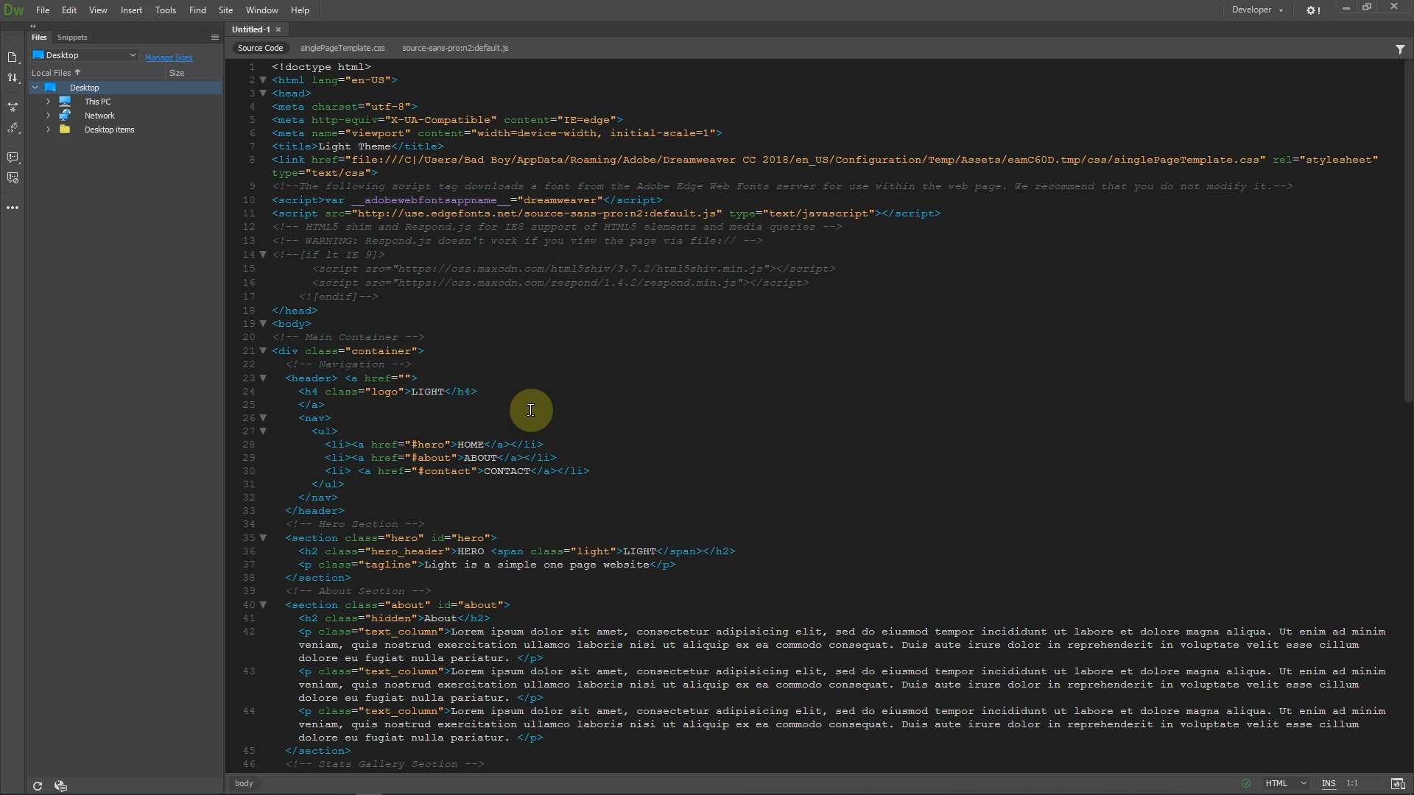Image resolution: width=1414 pixels, height=795 pixels.
Task: Expand the This PC tree node
Action: pyautogui.click(x=49, y=102)
